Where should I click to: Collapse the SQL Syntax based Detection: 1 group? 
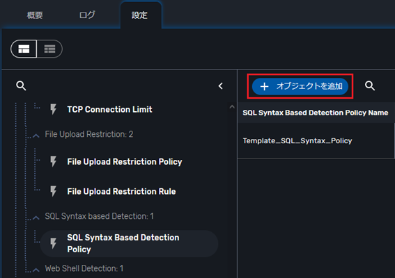36,218
